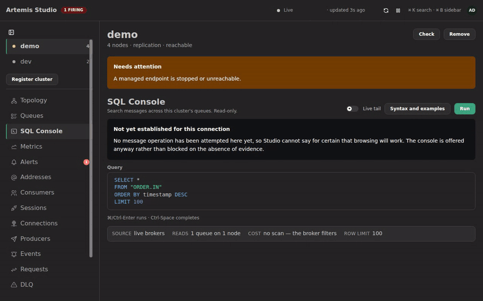Click the Remove button
The image size is (483, 301).
[459, 34]
